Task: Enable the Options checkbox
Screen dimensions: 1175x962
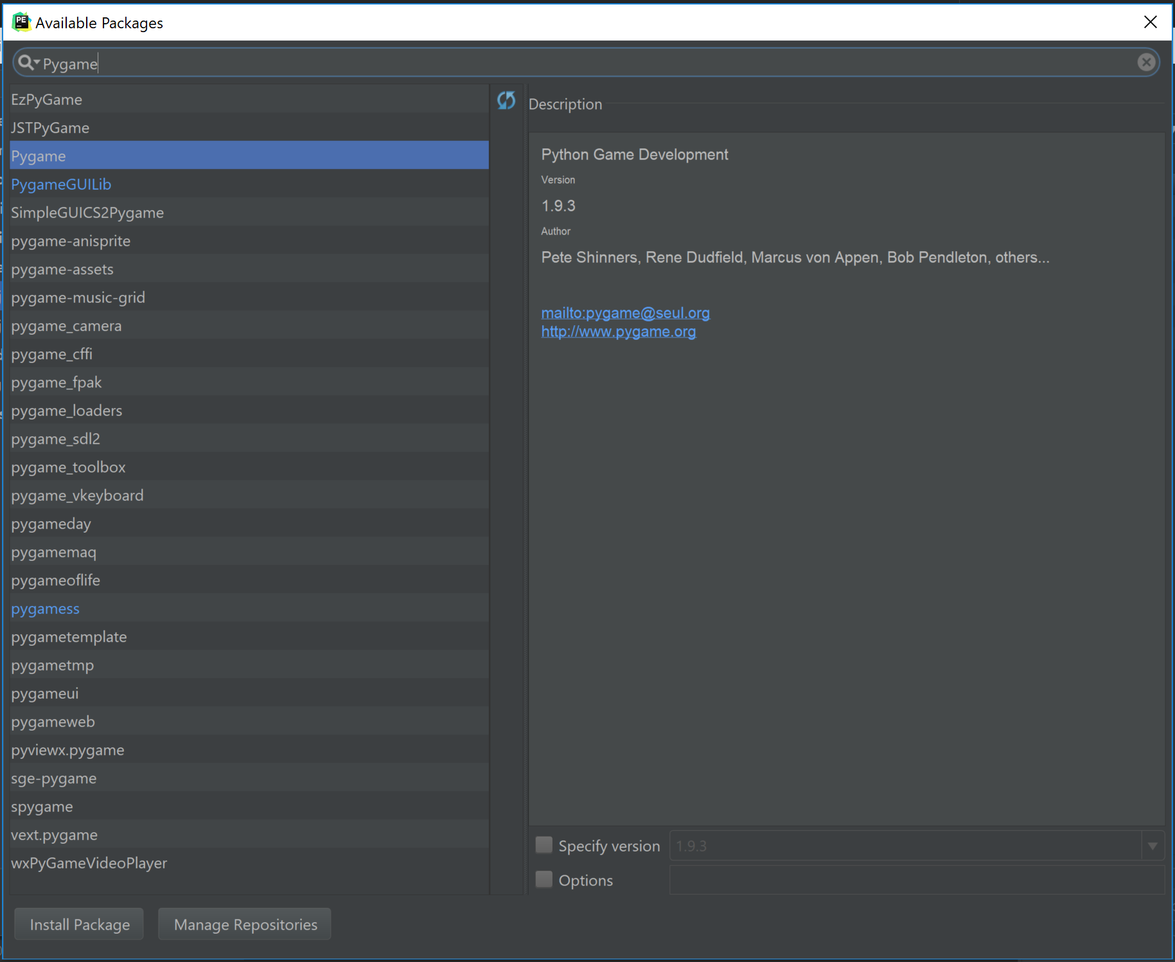Action: coord(544,878)
